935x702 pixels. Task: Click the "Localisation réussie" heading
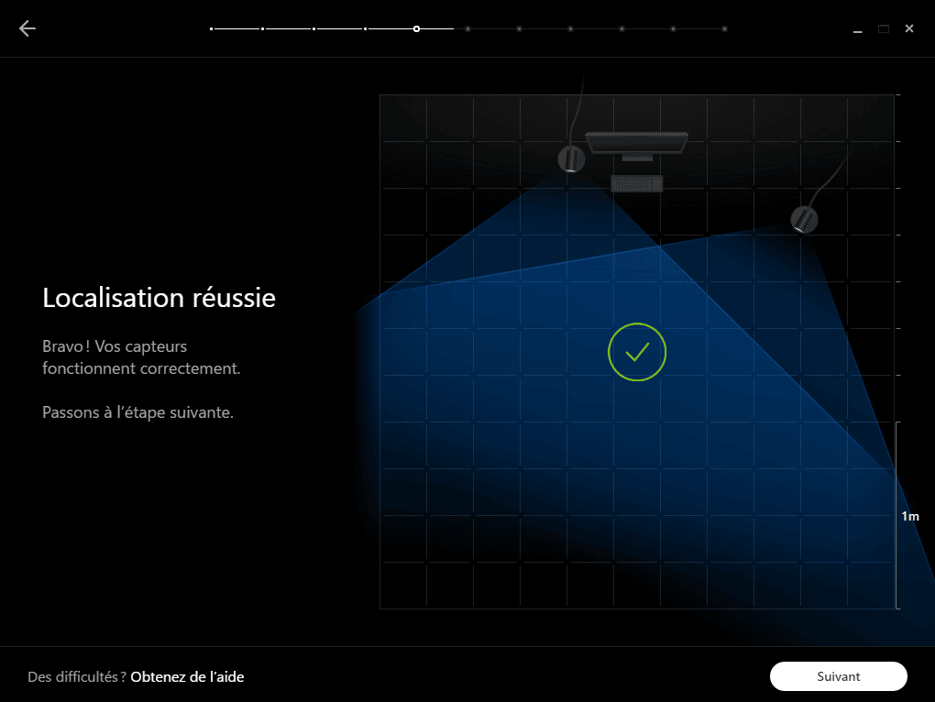pyautogui.click(x=159, y=298)
